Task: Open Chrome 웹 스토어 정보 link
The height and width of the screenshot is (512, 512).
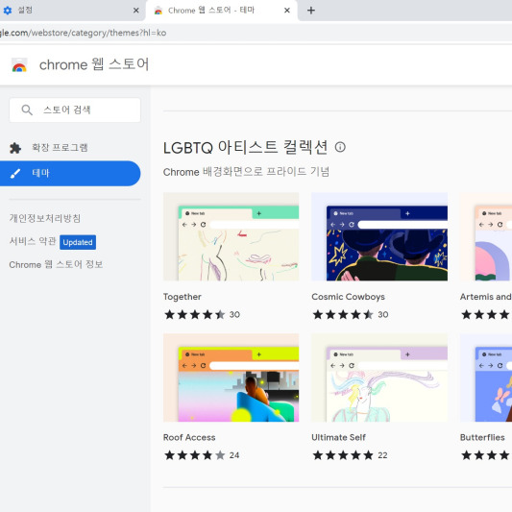Action: pyautogui.click(x=56, y=264)
